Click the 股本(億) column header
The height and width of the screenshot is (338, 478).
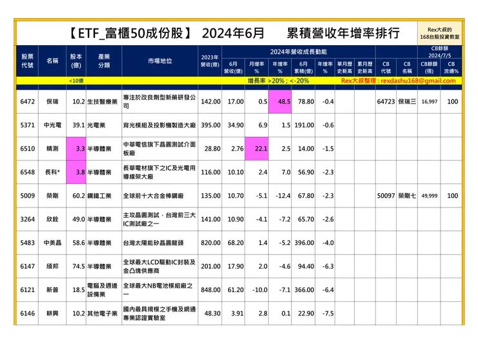(x=76, y=61)
